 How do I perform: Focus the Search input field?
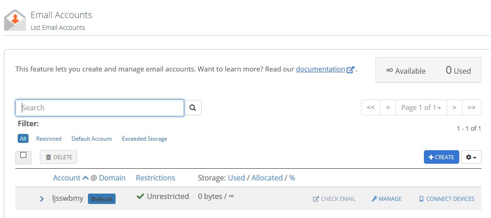coord(100,108)
